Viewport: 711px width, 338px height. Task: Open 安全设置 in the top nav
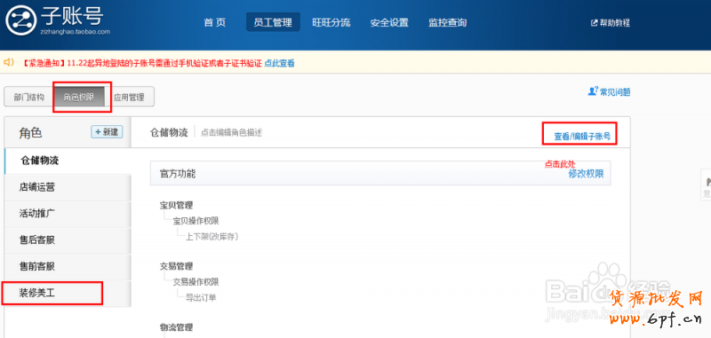pyautogui.click(x=389, y=22)
